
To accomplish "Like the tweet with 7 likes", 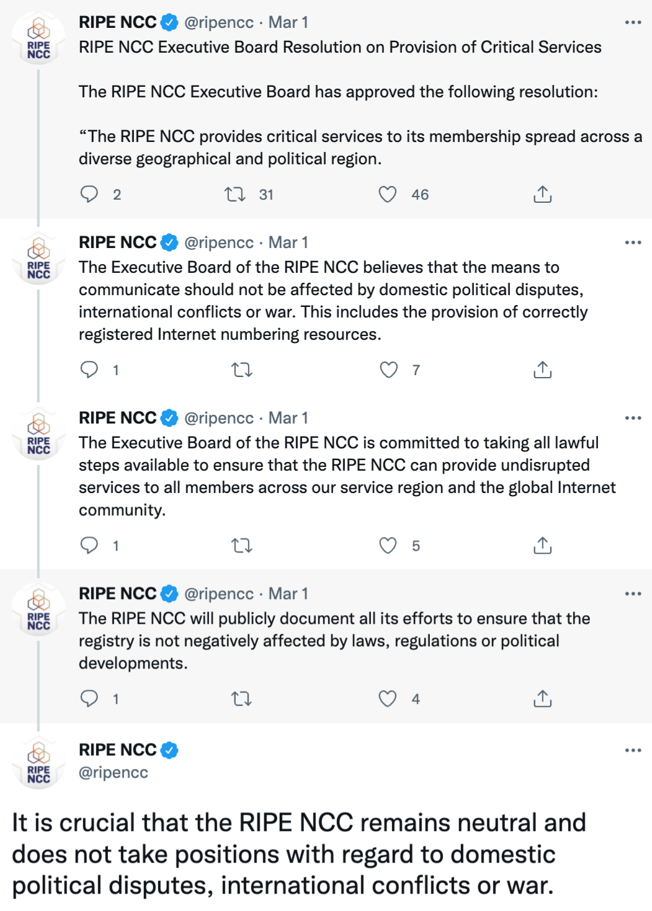I will (388, 370).
